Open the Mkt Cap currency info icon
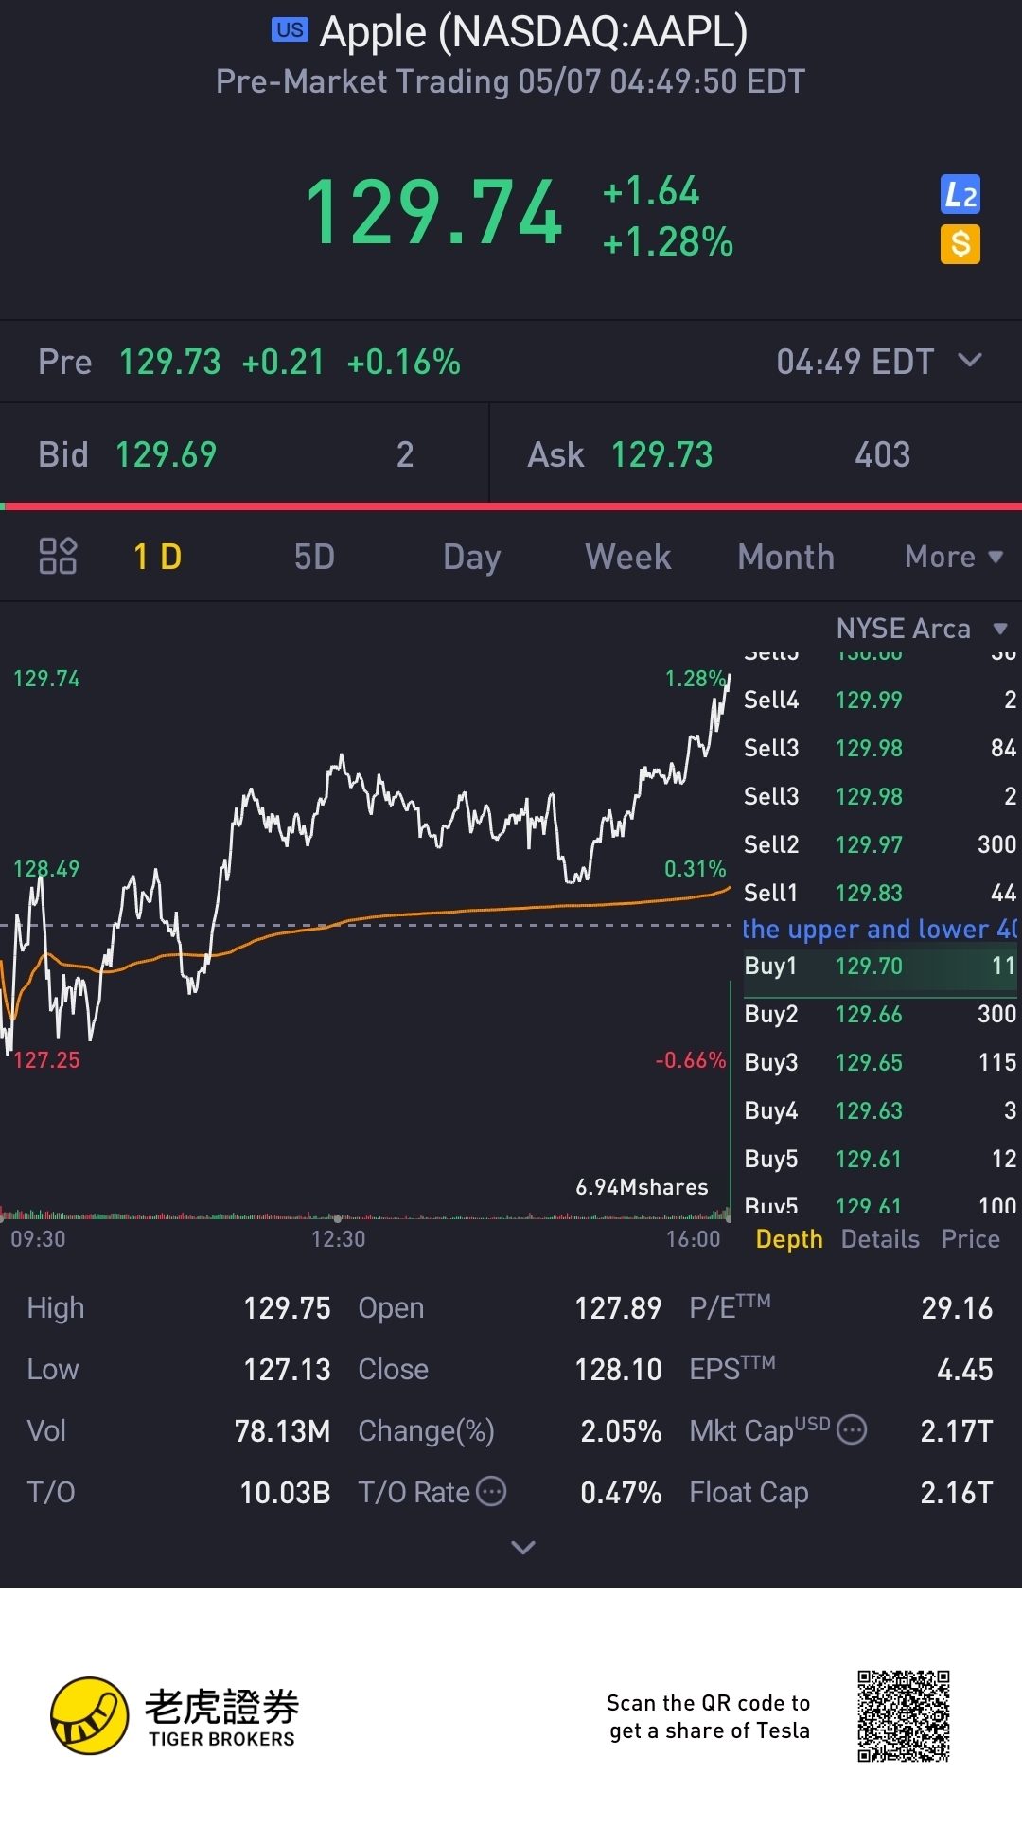This screenshot has width=1022, height=1845. coord(853,1429)
